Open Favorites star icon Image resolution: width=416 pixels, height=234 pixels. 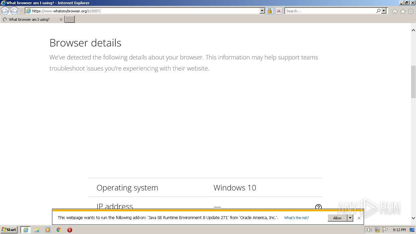[403, 11]
